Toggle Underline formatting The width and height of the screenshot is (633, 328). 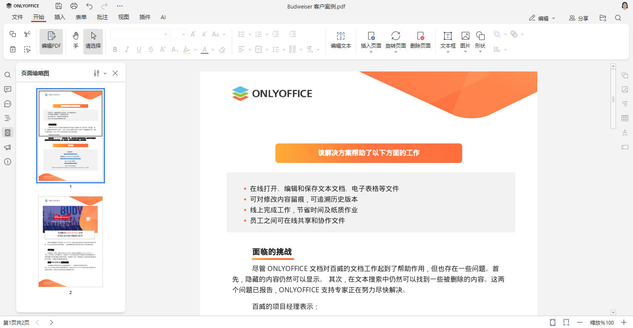(x=139, y=50)
